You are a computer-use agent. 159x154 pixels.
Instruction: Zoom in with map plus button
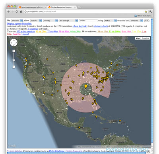tap(14, 51)
